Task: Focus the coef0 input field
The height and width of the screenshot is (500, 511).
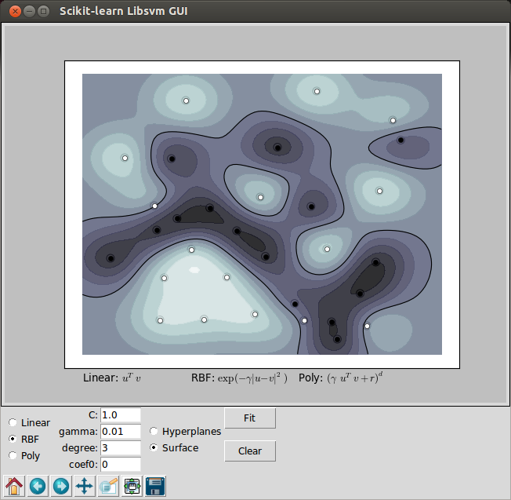Action: (x=121, y=464)
